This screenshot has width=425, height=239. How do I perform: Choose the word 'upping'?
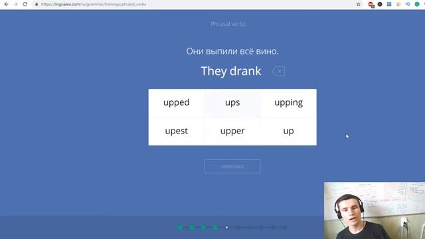(x=288, y=103)
